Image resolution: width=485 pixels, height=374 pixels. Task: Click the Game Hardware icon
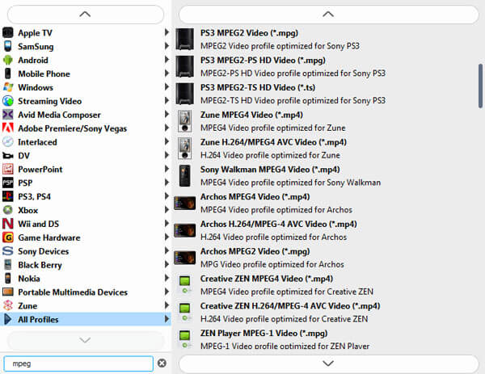8,237
